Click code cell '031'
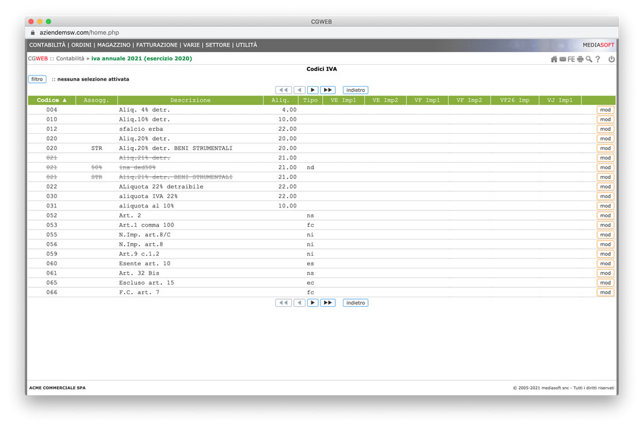Screen dimensions: 643x428 (x=51, y=206)
